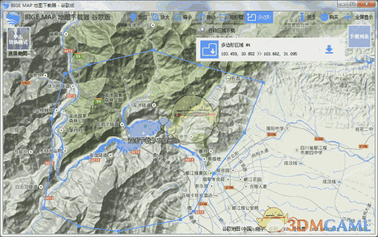Image resolution: width=378 pixels, height=237 pixels.
Task: Select the 多边形 polygon selection tool
Action: [259, 17]
